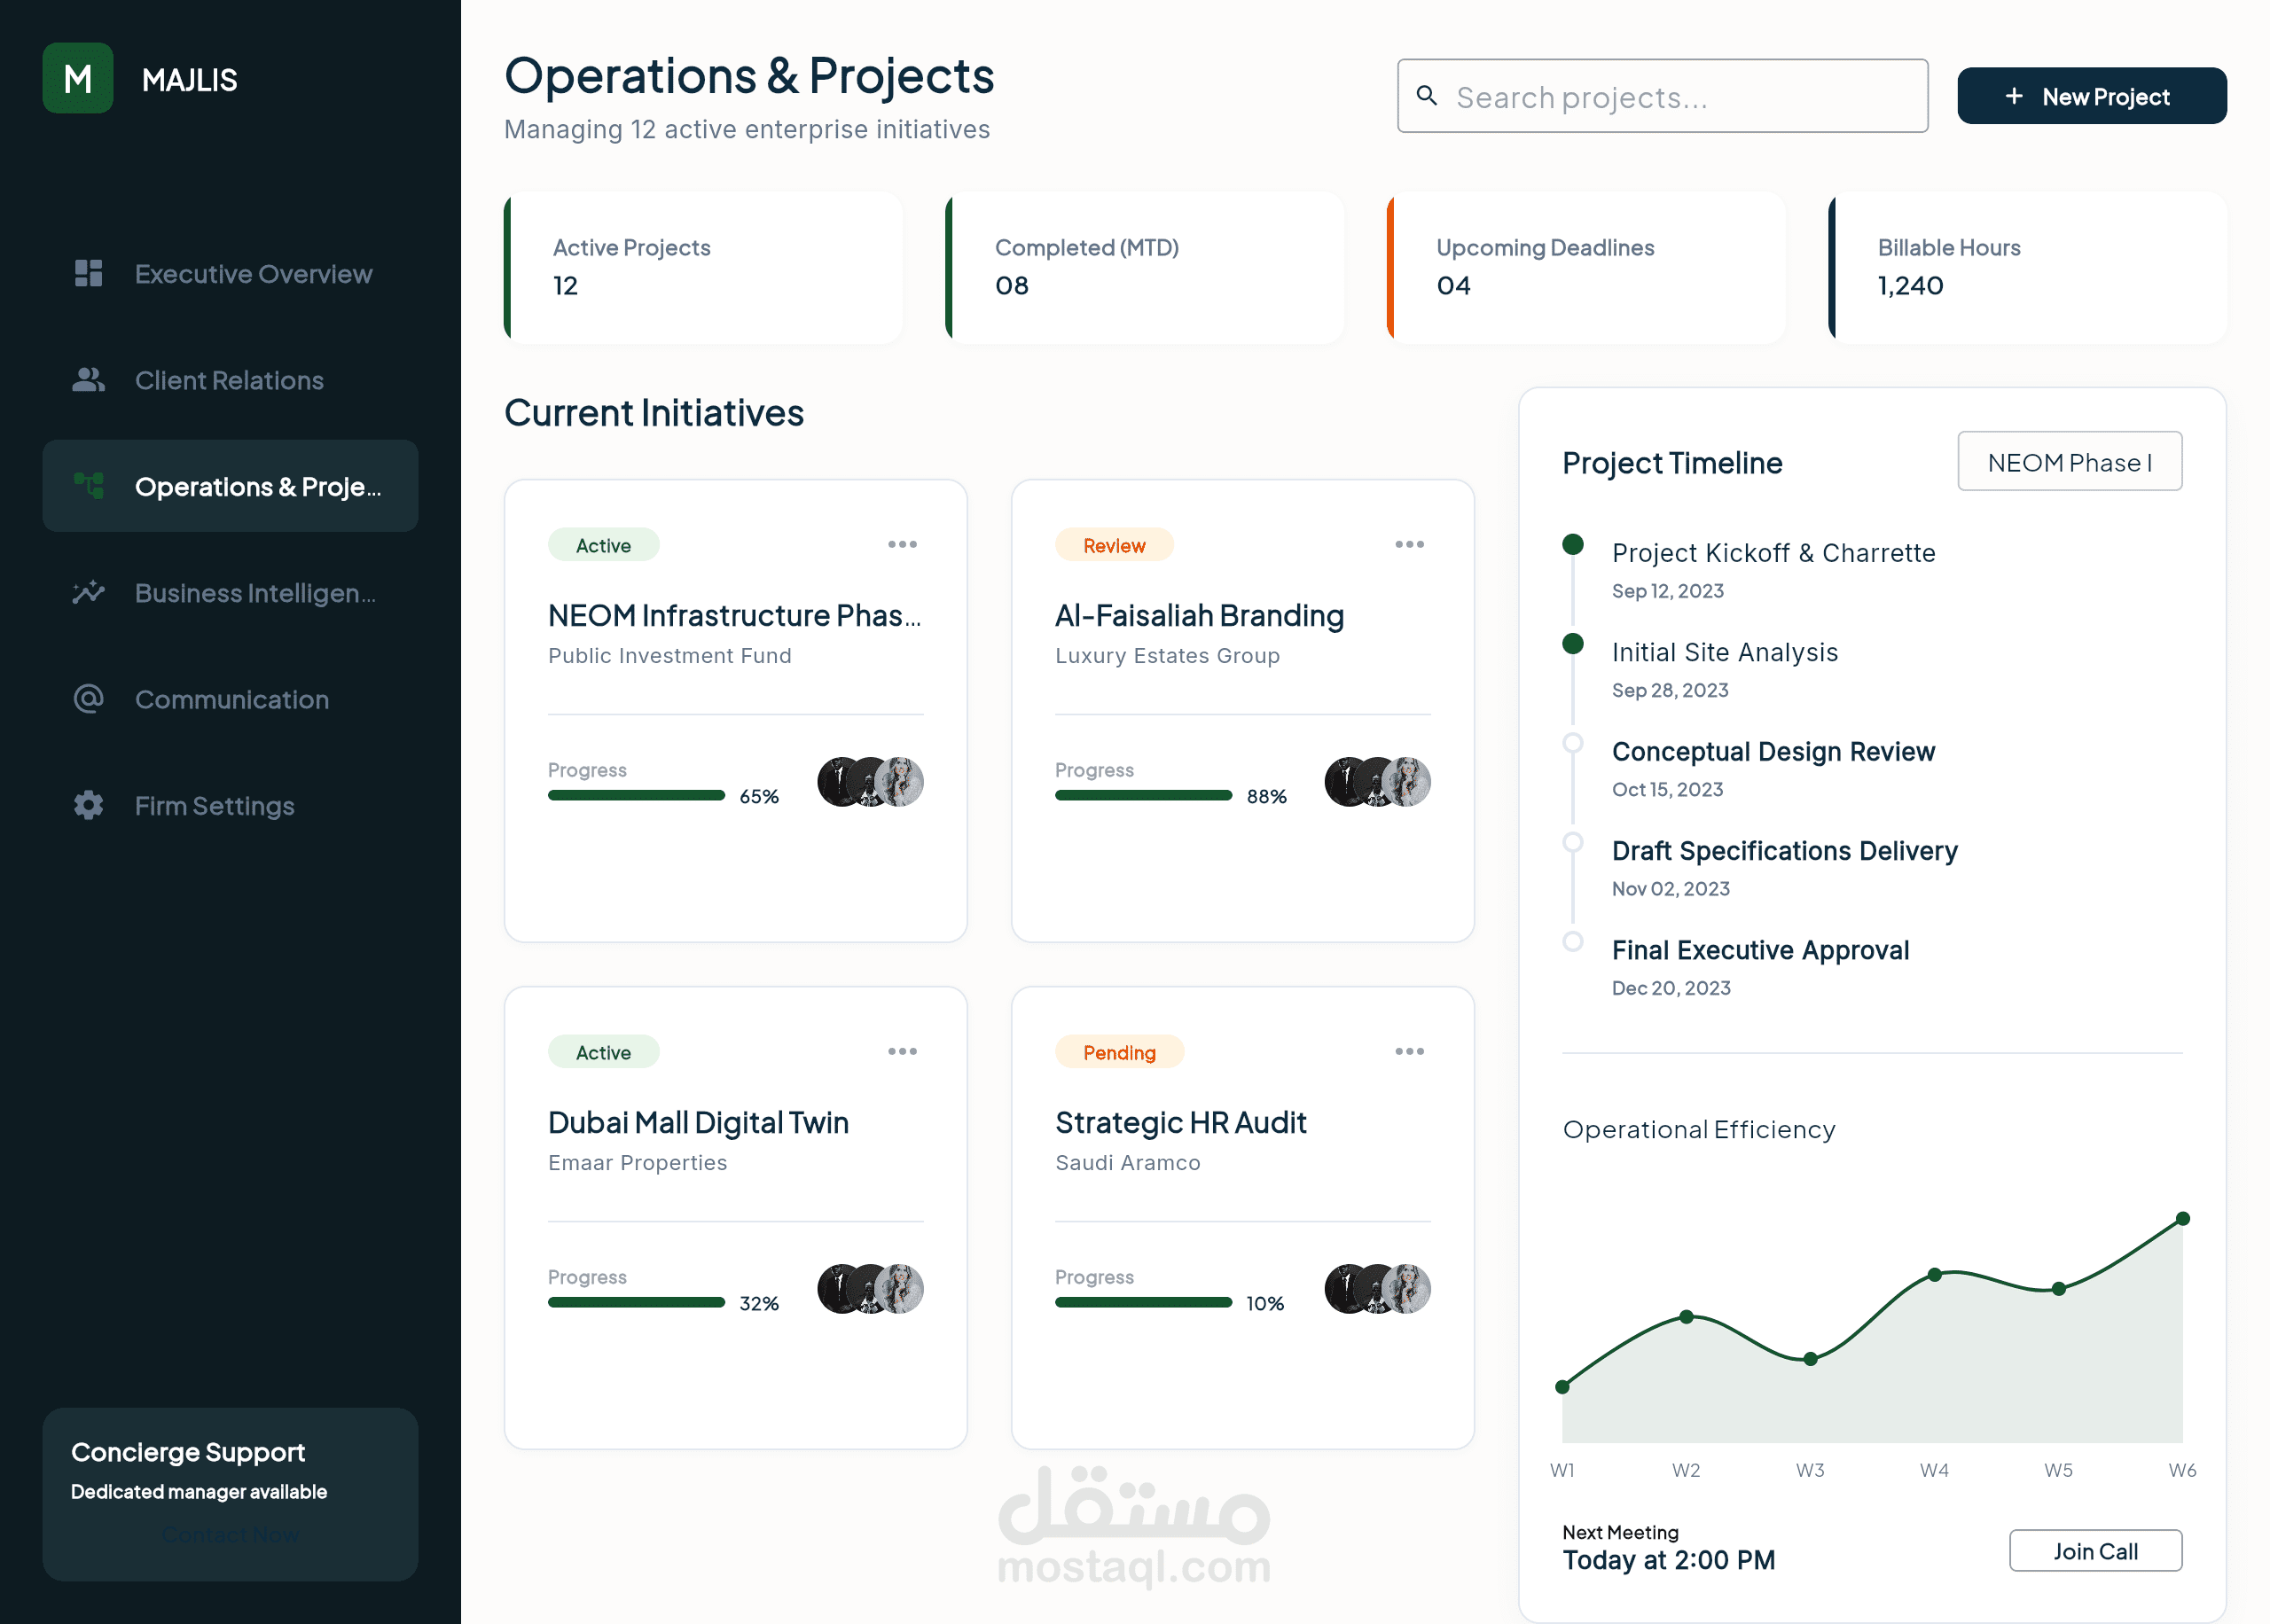Open the NEOM Phase I timeline selector
2270x1624 pixels.
(2069, 462)
